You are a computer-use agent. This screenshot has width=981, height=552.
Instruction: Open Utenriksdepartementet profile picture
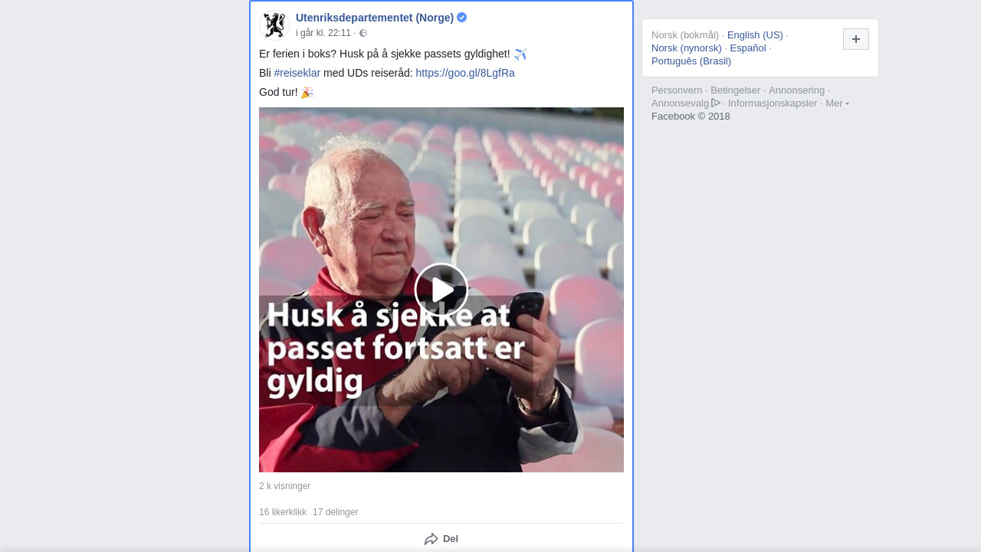[274, 25]
